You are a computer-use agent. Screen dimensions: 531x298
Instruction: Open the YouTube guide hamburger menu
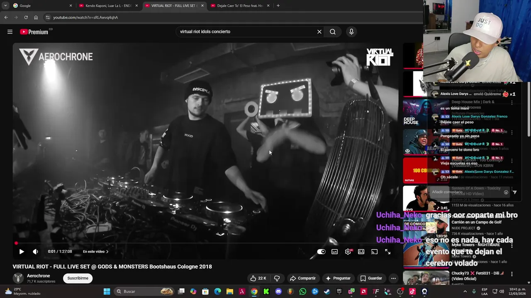coord(10,32)
